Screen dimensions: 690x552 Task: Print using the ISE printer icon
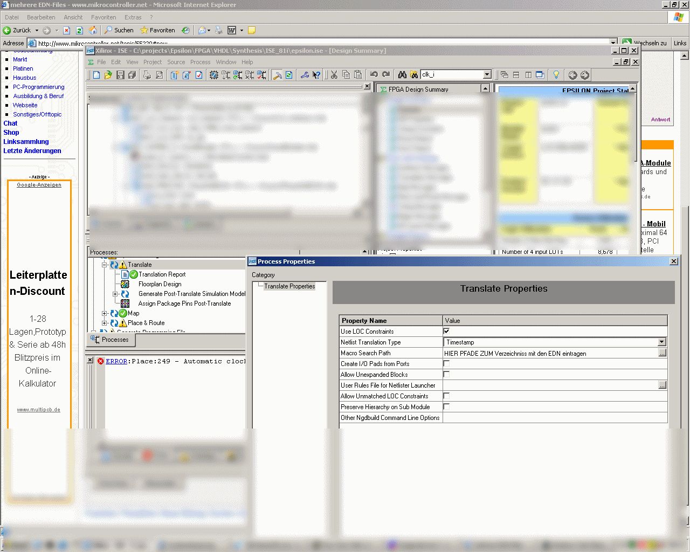point(147,75)
